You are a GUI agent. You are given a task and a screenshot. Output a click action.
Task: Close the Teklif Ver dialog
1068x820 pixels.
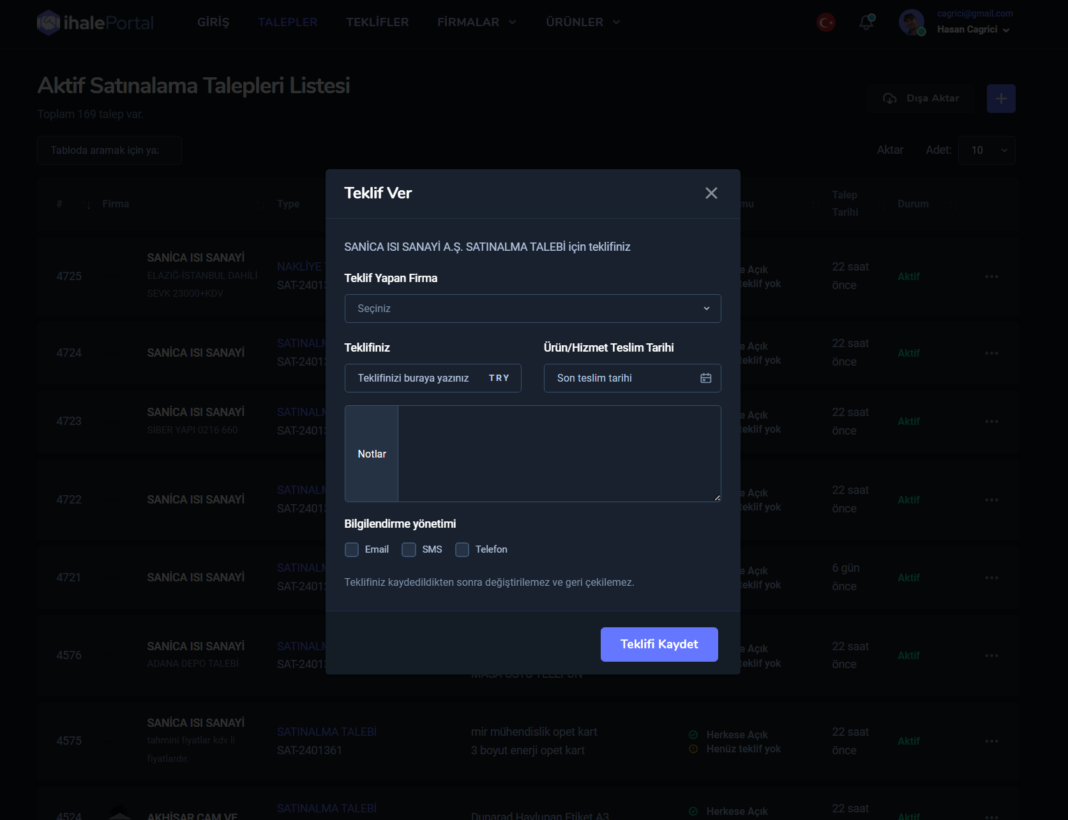tap(711, 193)
